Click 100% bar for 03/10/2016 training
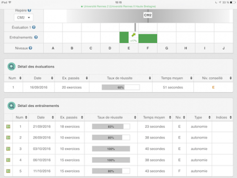Image resolution: width=237 pixels, height=178 pixels. pyautogui.click(x=111, y=149)
